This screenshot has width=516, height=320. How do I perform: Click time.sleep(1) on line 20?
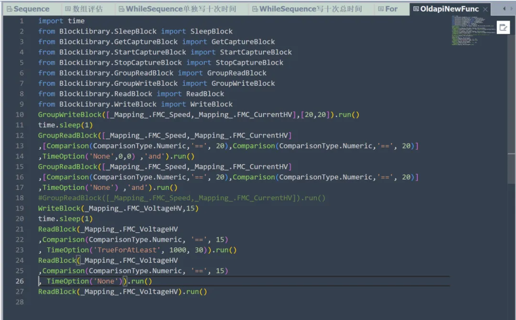click(65, 218)
